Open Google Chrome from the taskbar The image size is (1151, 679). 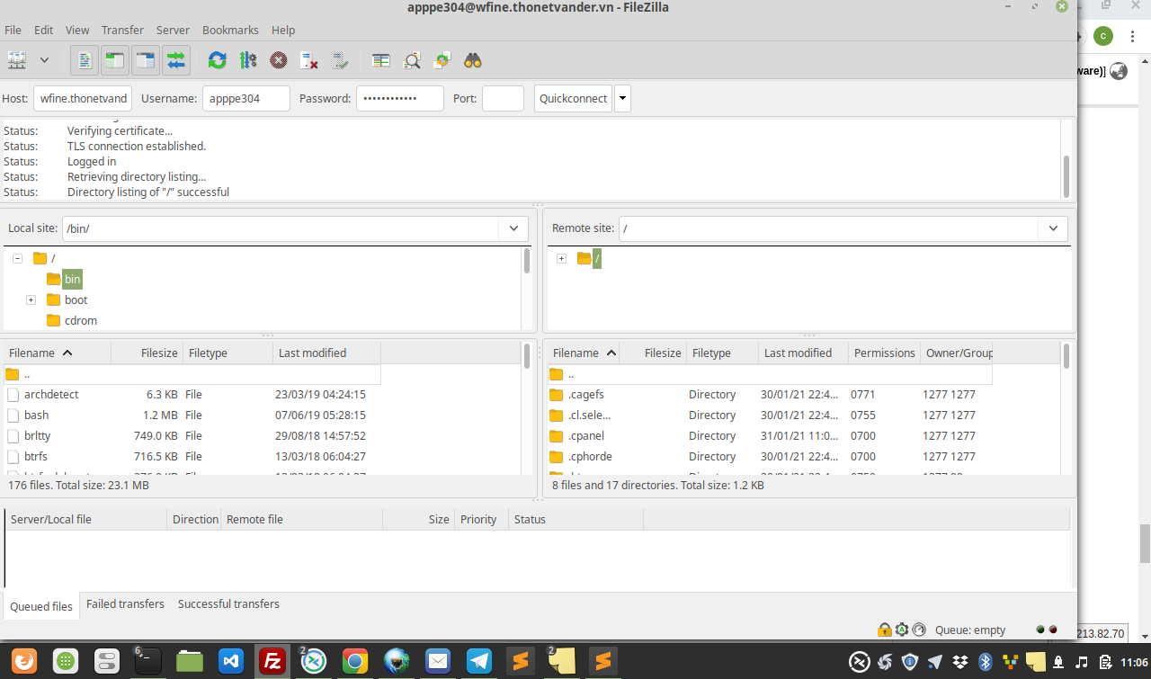(355, 662)
